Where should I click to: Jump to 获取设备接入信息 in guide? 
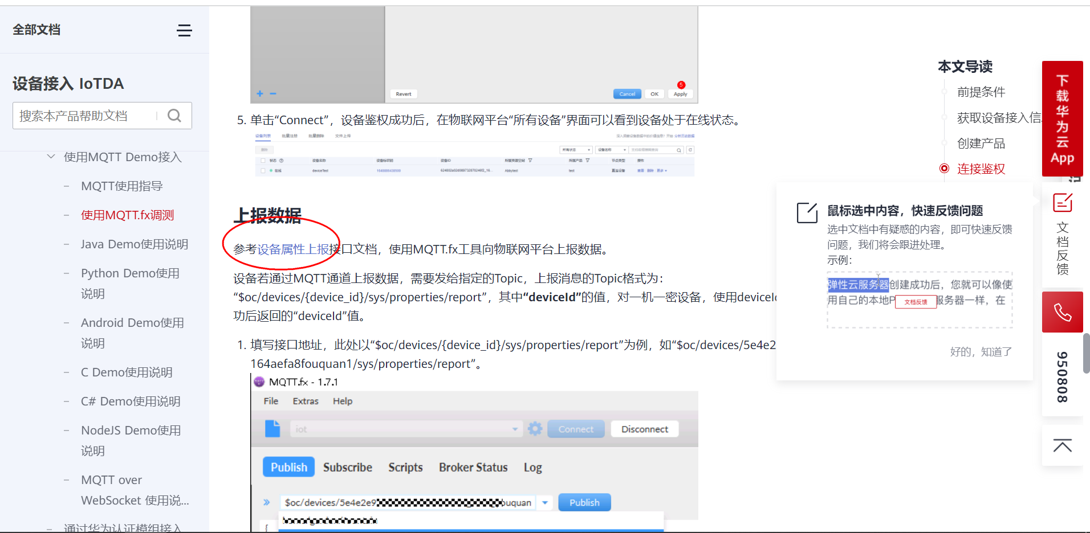coord(999,117)
